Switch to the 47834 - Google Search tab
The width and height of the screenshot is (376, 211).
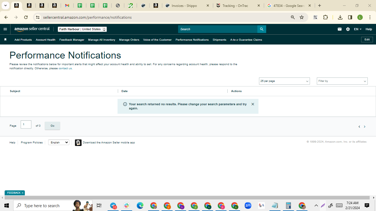tap(289, 5)
